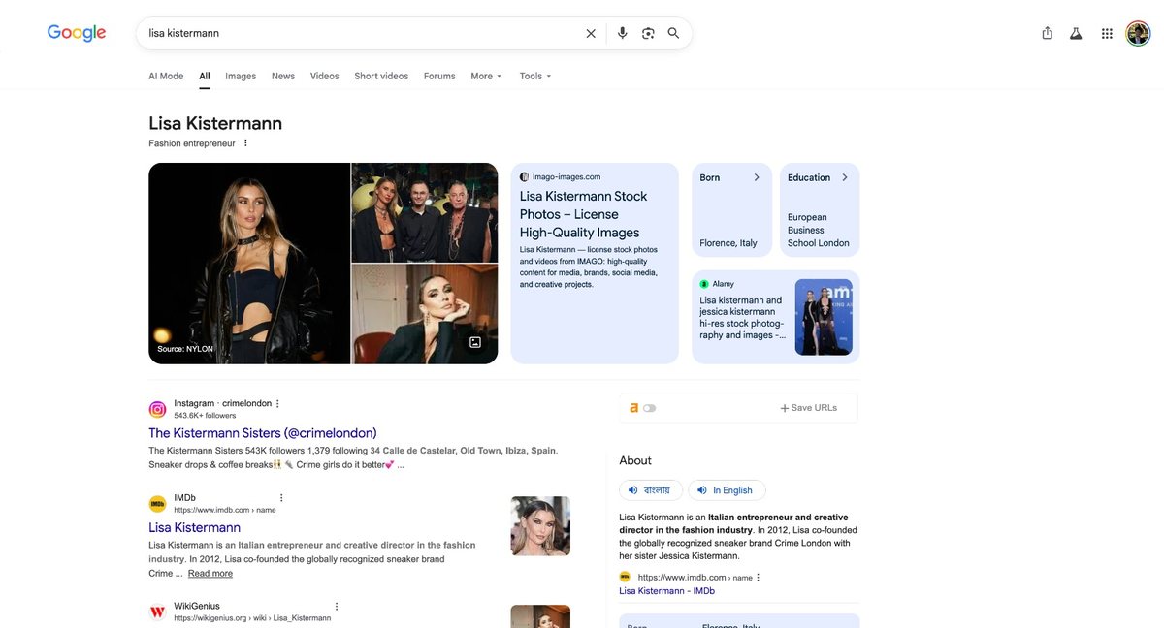Expand the Born card chevron
The width and height of the screenshot is (1164, 628).
pyautogui.click(x=757, y=177)
